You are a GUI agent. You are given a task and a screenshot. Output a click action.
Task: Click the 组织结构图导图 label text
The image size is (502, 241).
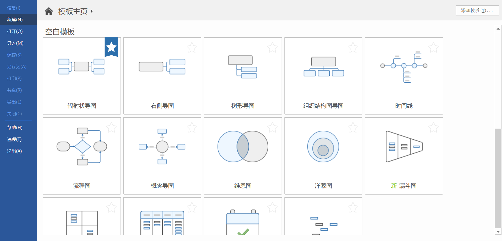click(x=323, y=106)
